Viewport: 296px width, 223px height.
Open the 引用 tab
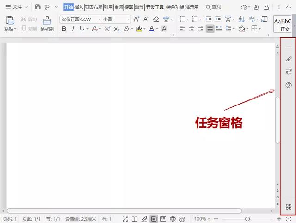108,7
